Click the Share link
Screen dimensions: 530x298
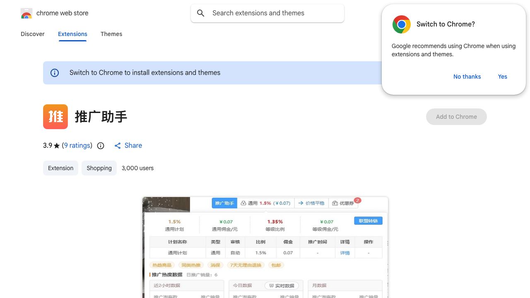pos(133,146)
